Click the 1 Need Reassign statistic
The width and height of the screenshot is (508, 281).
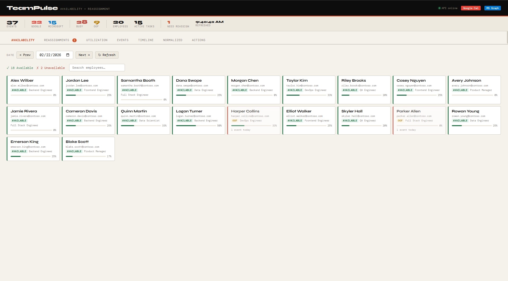point(178,24)
